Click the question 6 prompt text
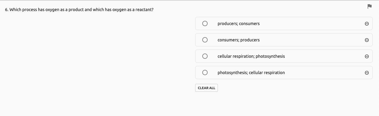The height and width of the screenshot is (116, 379). pos(79,10)
